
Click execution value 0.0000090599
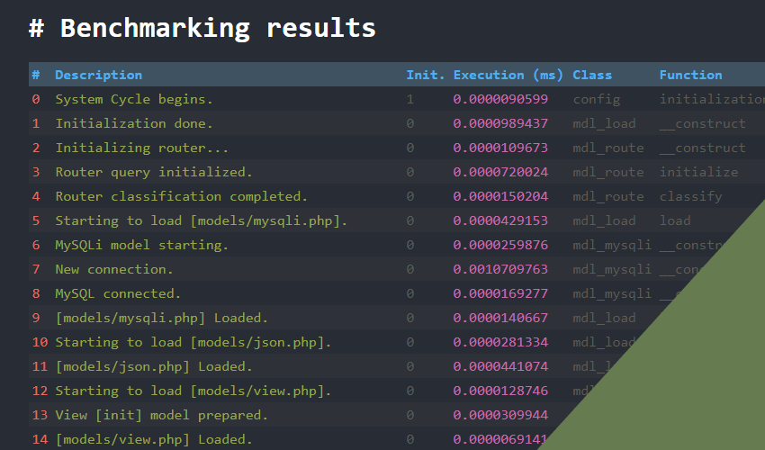pos(500,99)
